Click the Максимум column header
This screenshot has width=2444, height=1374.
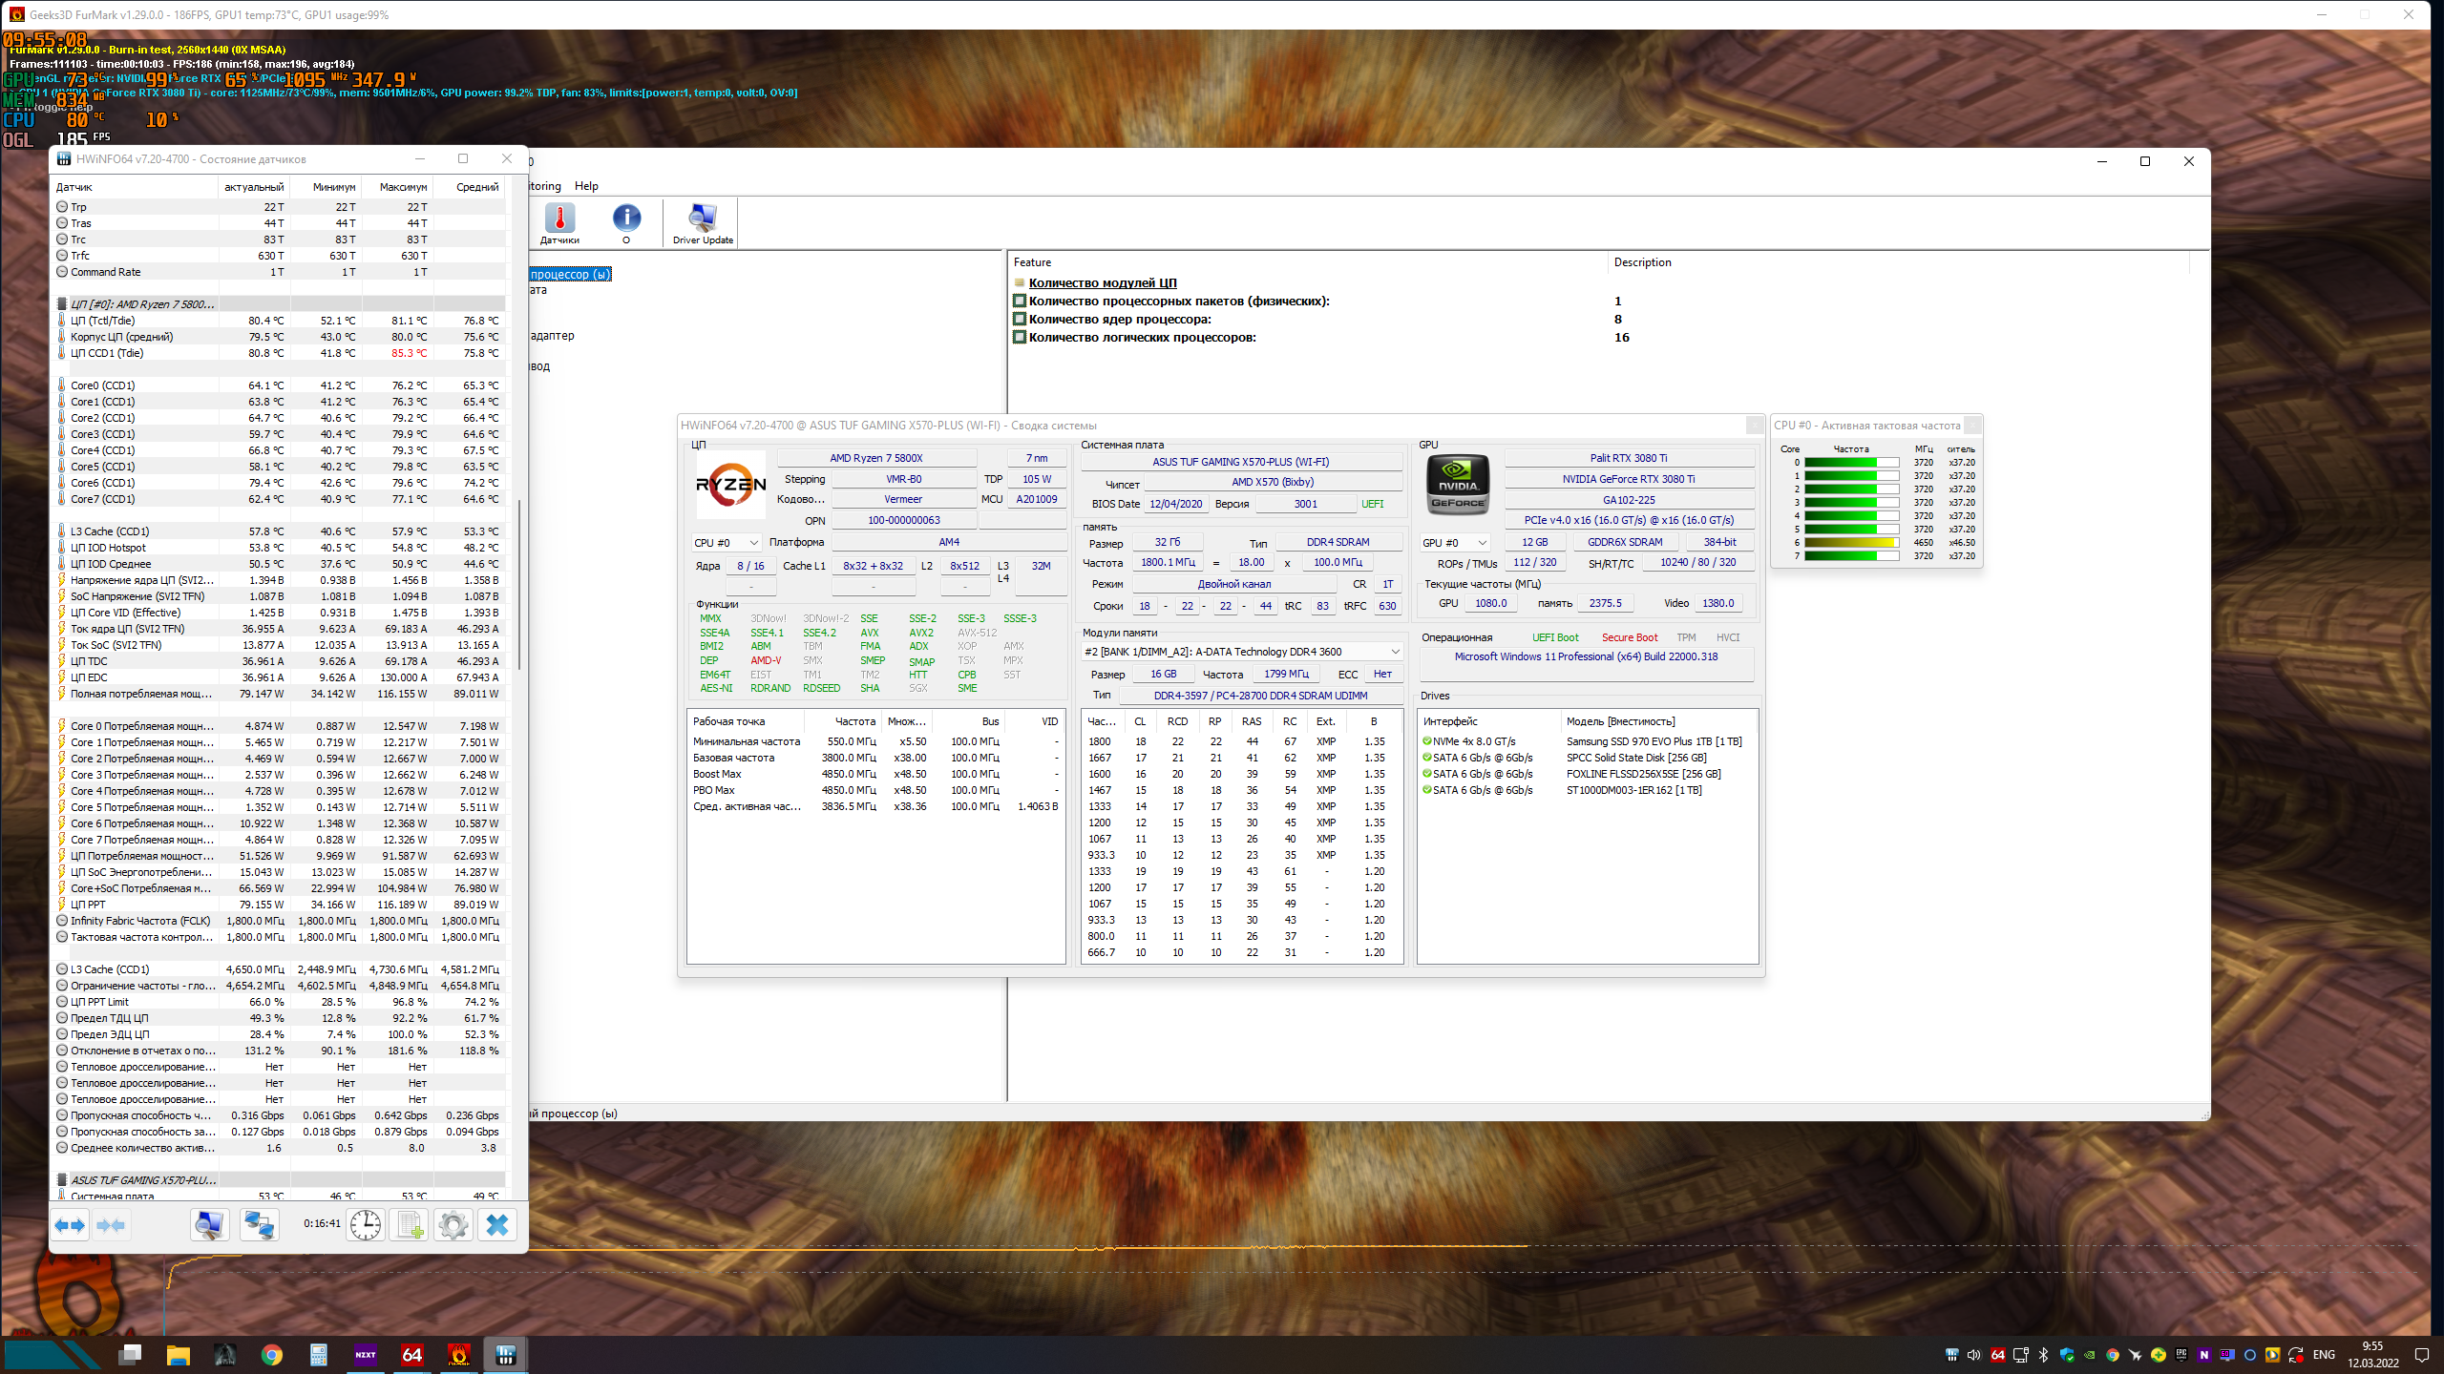(403, 187)
